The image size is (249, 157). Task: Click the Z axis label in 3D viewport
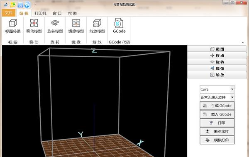pos(94,51)
